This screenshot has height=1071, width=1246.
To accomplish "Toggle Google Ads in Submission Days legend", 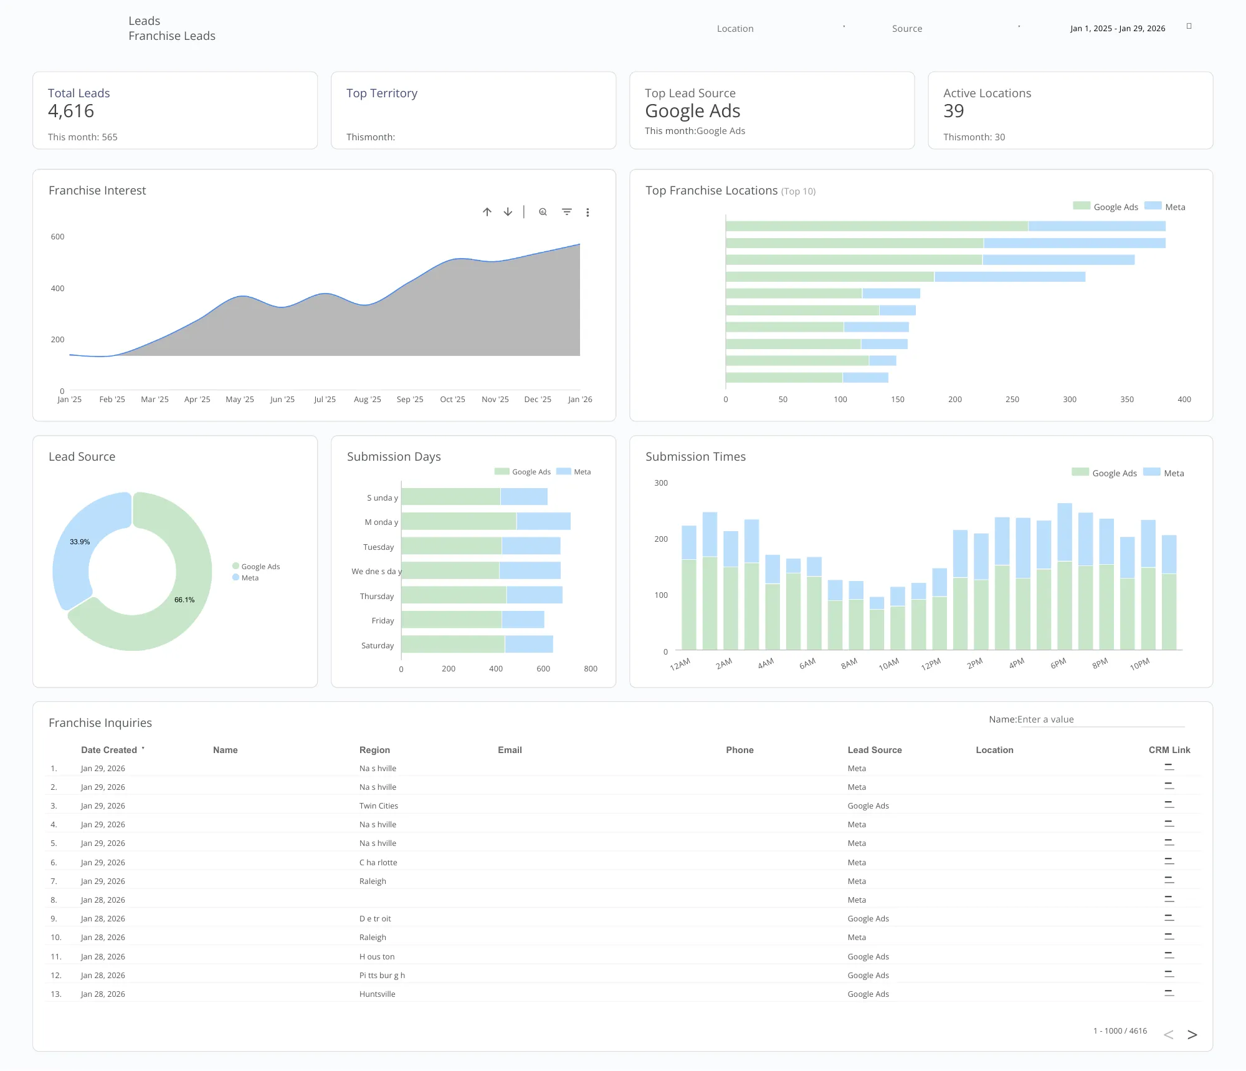I will (522, 472).
